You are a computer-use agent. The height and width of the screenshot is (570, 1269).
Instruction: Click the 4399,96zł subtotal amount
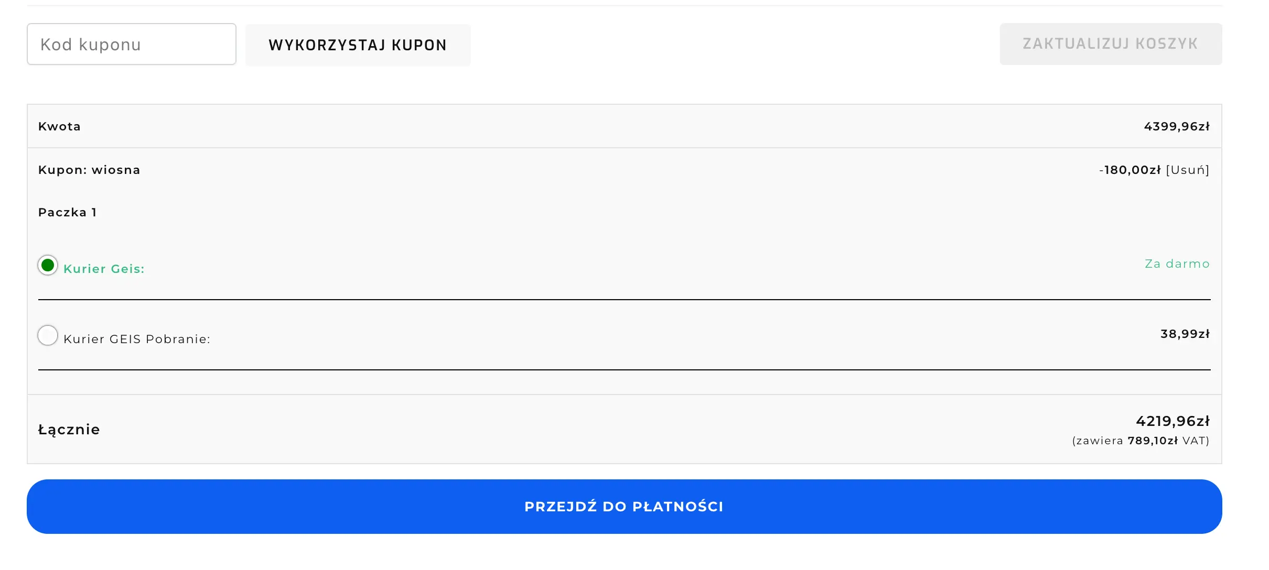tap(1176, 127)
